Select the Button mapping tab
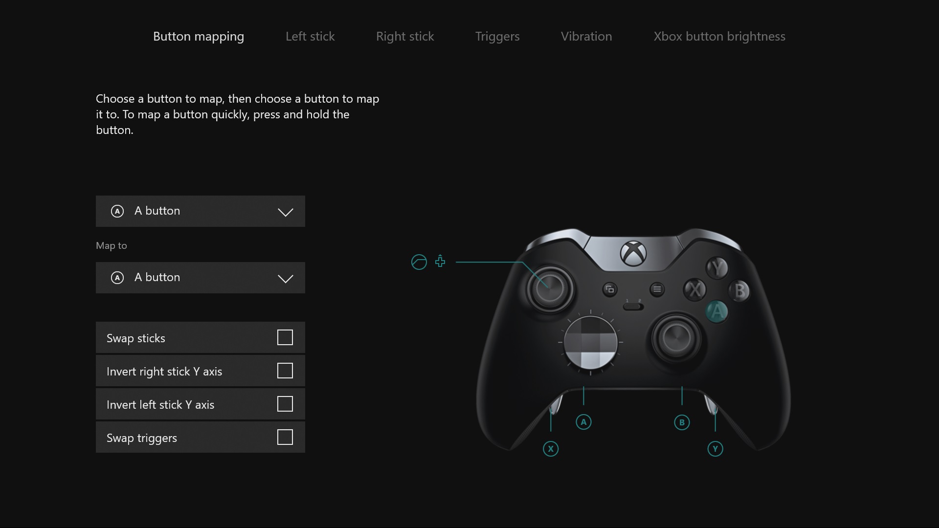Viewport: 939px width, 528px height. coord(199,36)
